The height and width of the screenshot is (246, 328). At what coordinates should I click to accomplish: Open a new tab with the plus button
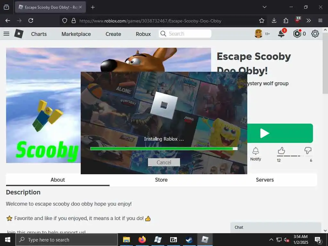tap(93, 7)
